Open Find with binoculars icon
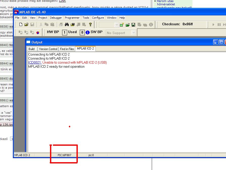The image size is (226, 170). (67, 25)
